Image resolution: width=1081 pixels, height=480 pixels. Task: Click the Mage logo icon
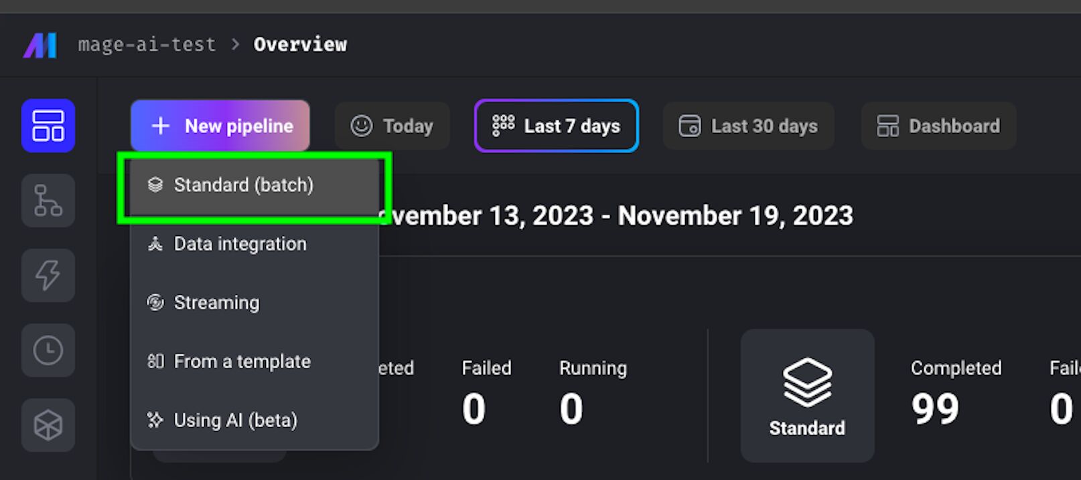tap(40, 45)
